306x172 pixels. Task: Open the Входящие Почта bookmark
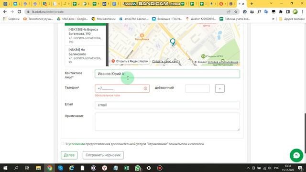(x=167, y=19)
